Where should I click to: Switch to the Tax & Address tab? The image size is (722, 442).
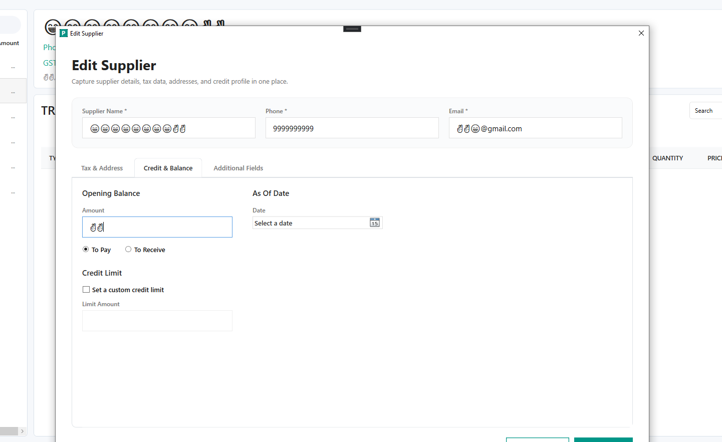click(x=102, y=168)
